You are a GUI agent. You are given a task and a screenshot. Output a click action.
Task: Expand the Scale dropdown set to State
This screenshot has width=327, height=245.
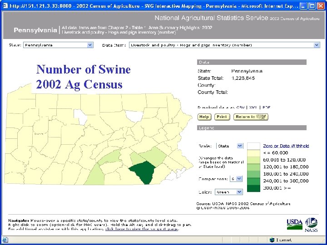[230, 146]
